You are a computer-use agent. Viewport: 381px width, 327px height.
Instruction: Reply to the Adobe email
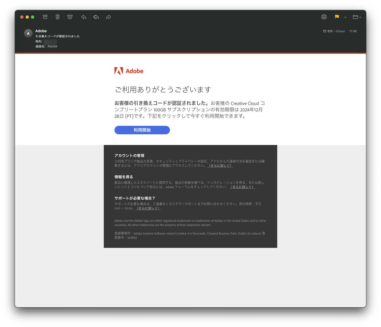click(x=84, y=17)
